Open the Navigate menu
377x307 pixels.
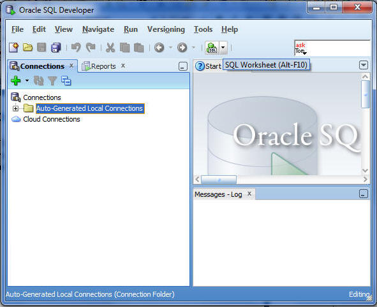point(98,29)
